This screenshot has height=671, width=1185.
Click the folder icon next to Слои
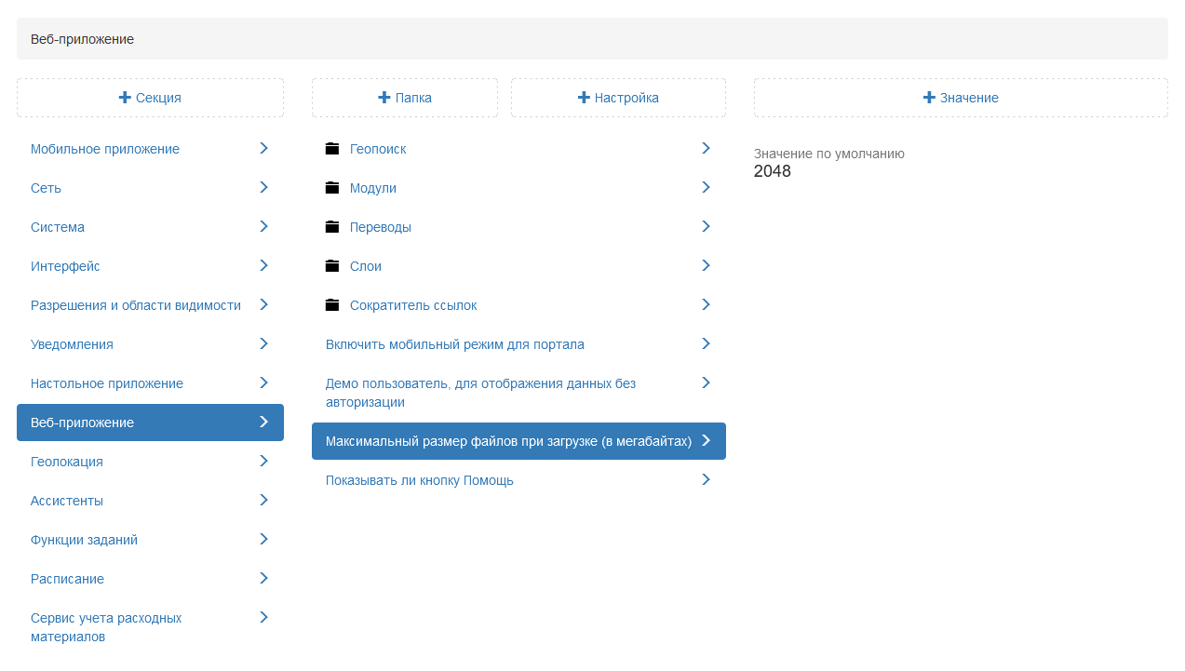click(x=332, y=266)
